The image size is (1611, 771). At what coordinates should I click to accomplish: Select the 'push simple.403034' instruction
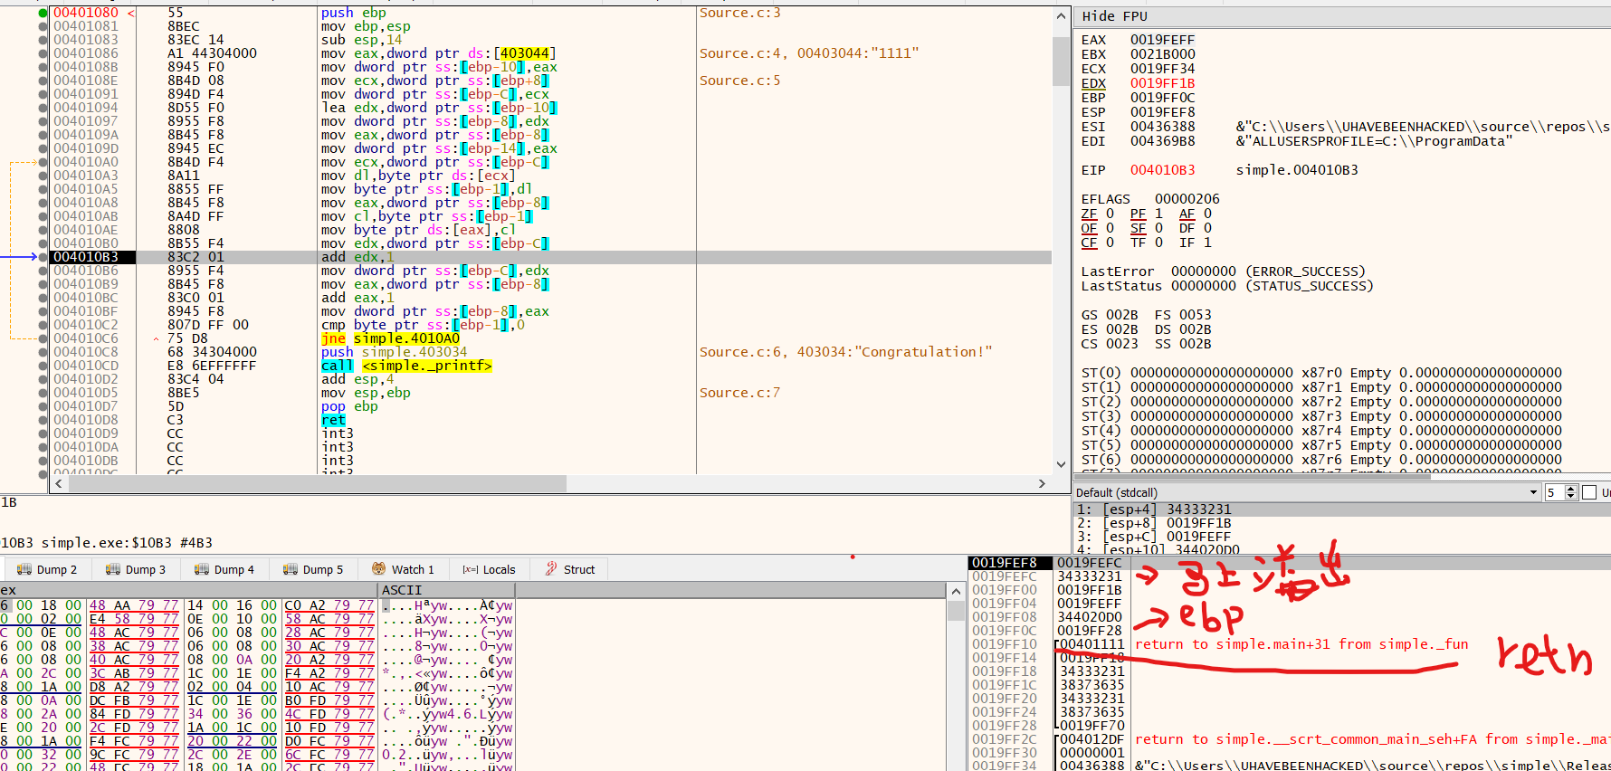pos(394,352)
